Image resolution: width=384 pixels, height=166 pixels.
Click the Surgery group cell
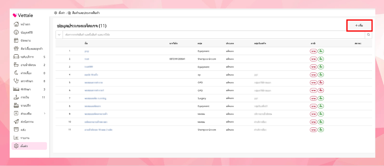(202, 98)
